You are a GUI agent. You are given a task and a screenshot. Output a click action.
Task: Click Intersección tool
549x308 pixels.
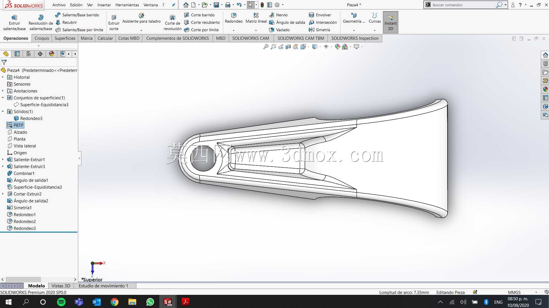tap(323, 22)
